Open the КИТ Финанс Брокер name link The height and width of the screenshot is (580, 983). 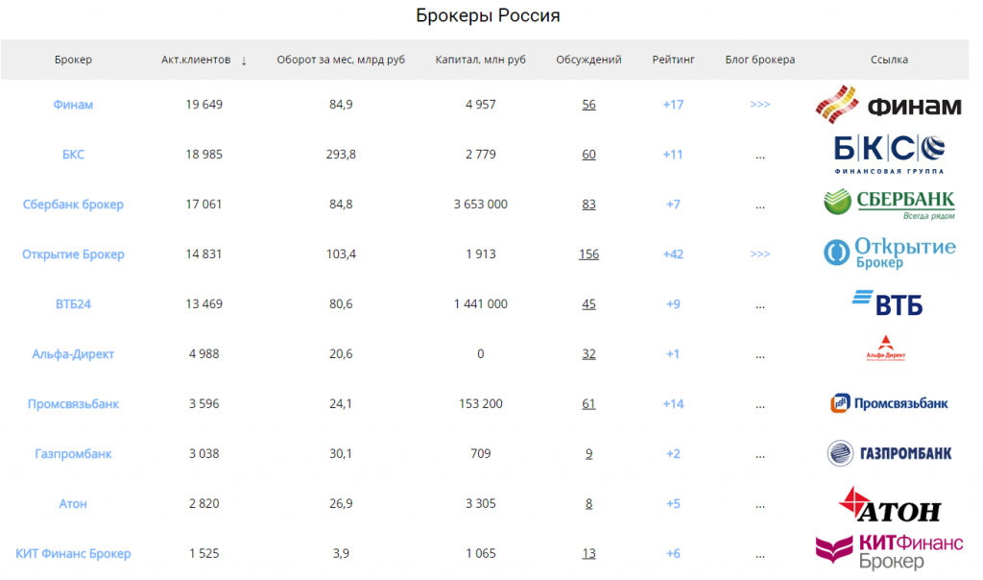[x=73, y=553]
